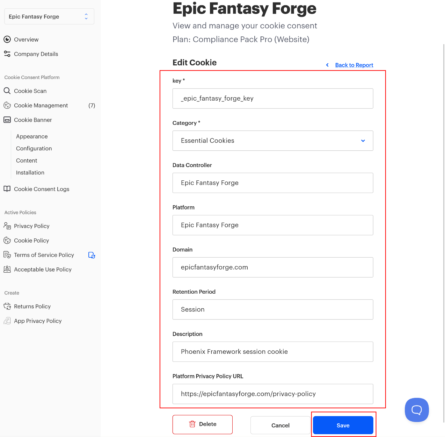Click the Returns Policy icon
This screenshot has width=445, height=437.
(x=7, y=306)
